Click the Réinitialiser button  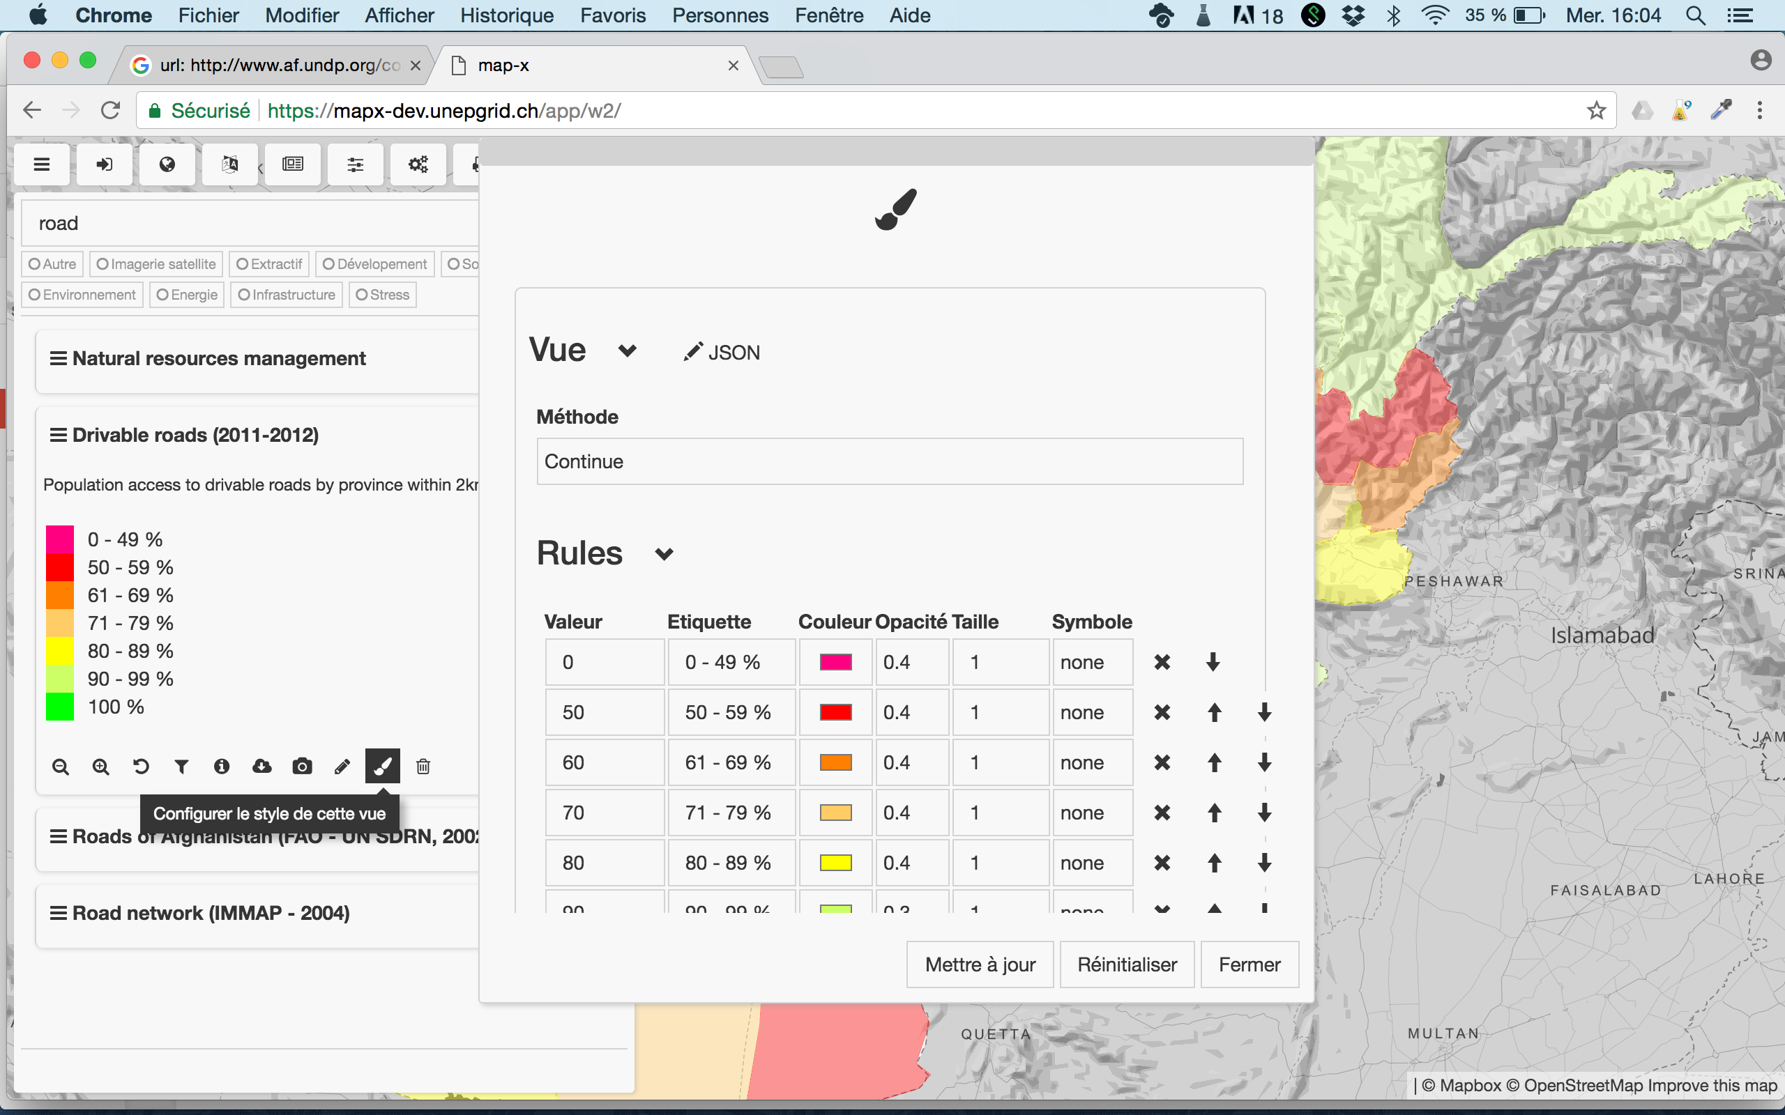tap(1126, 964)
